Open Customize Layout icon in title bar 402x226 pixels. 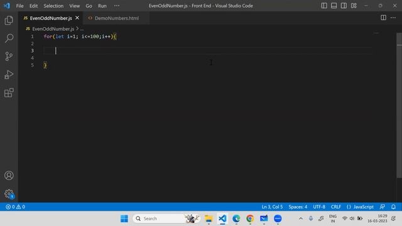tap(354, 6)
